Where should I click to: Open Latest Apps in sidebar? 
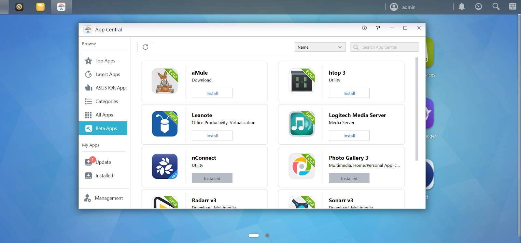point(103,74)
